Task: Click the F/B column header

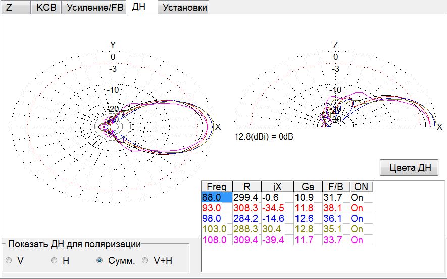Action: pyautogui.click(x=336, y=187)
